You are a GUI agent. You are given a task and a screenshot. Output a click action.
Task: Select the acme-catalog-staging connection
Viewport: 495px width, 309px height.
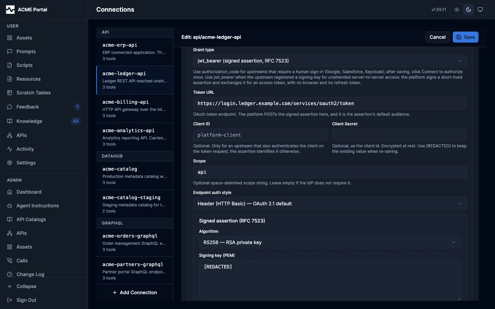[135, 204]
